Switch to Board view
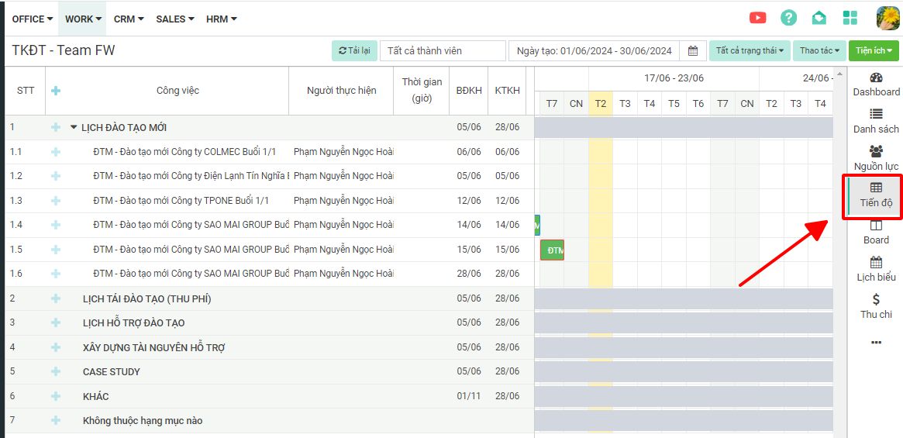The height and width of the screenshot is (438, 903). pos(876,233)
